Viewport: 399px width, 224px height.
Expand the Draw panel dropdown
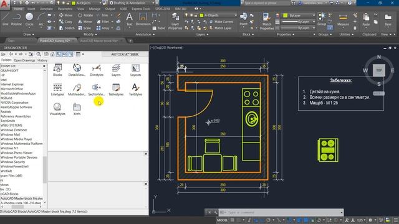point(29,34)
